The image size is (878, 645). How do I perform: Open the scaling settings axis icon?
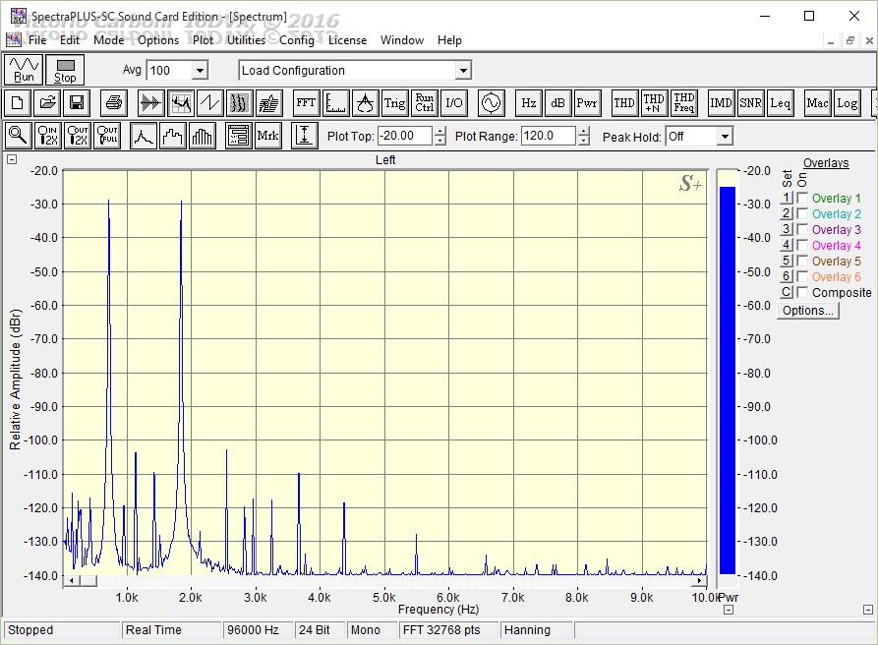coord(336,103)
